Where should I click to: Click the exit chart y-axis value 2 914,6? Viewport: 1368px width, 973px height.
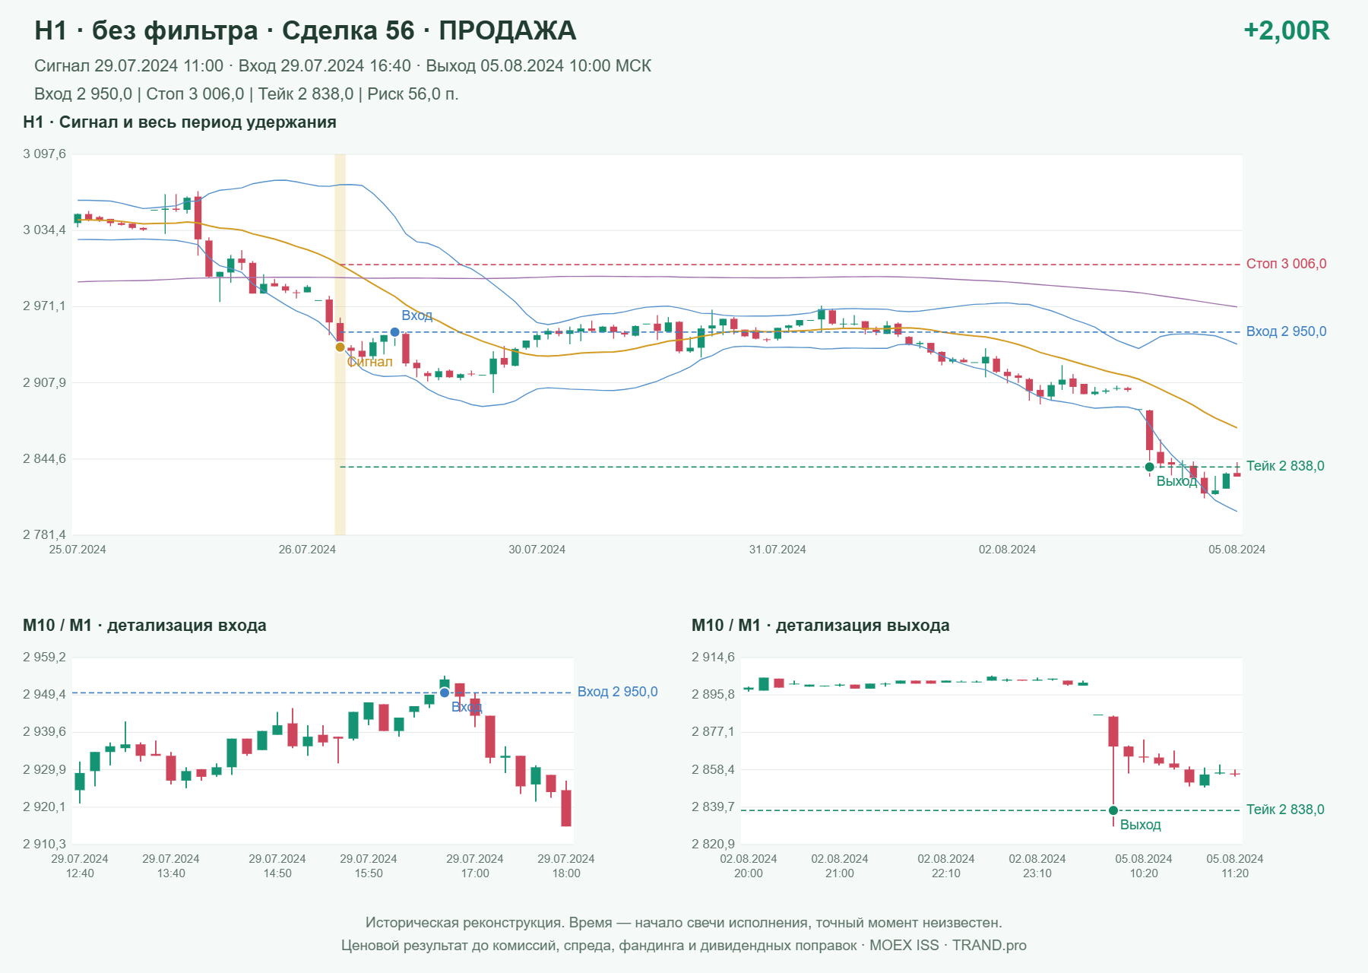[x=714, y=657]
